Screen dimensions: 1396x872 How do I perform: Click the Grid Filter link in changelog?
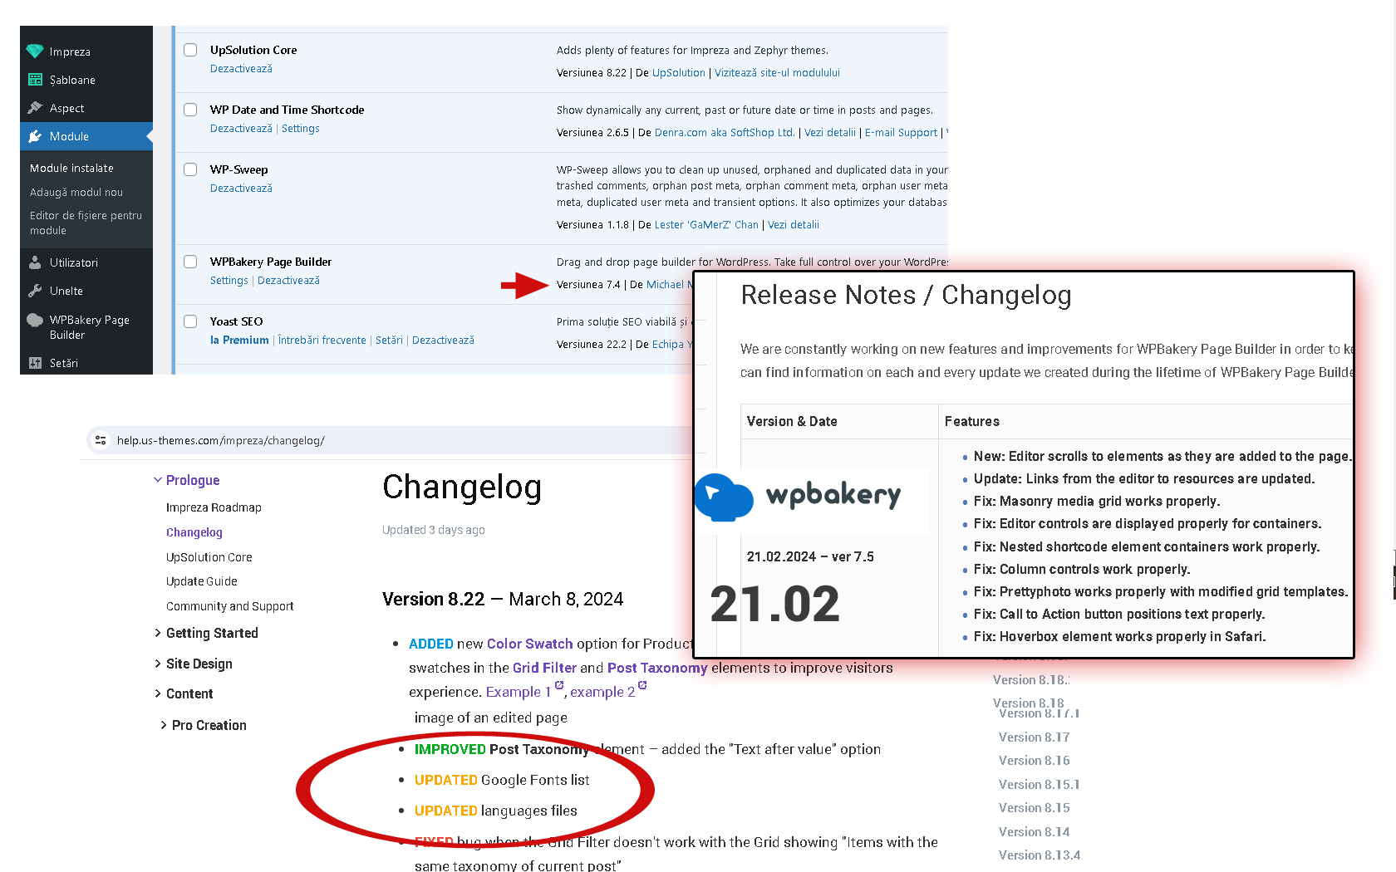[544, 668]
